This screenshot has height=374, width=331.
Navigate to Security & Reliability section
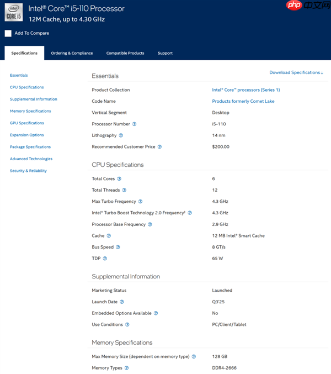(x=28, y=171)
